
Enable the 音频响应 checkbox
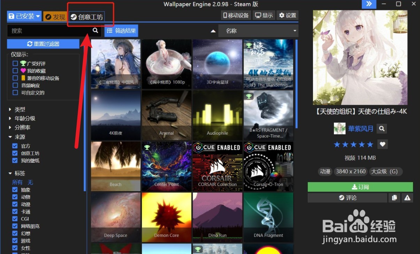[x=15, y=85]
